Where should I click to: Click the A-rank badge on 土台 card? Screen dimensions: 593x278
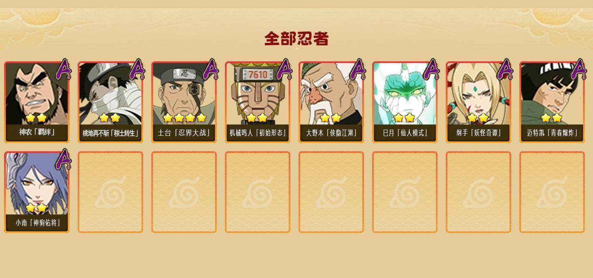211,69
